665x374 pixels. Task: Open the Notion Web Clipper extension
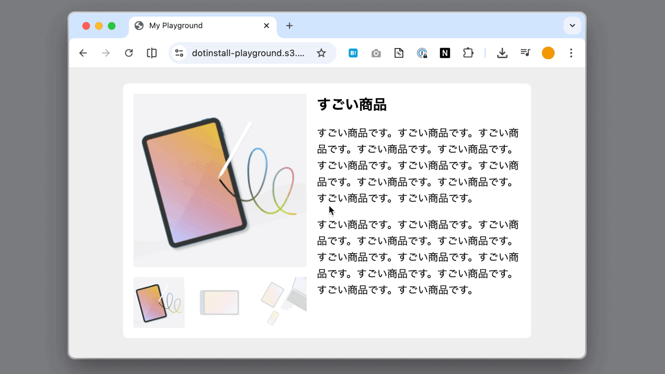[445, 53]
